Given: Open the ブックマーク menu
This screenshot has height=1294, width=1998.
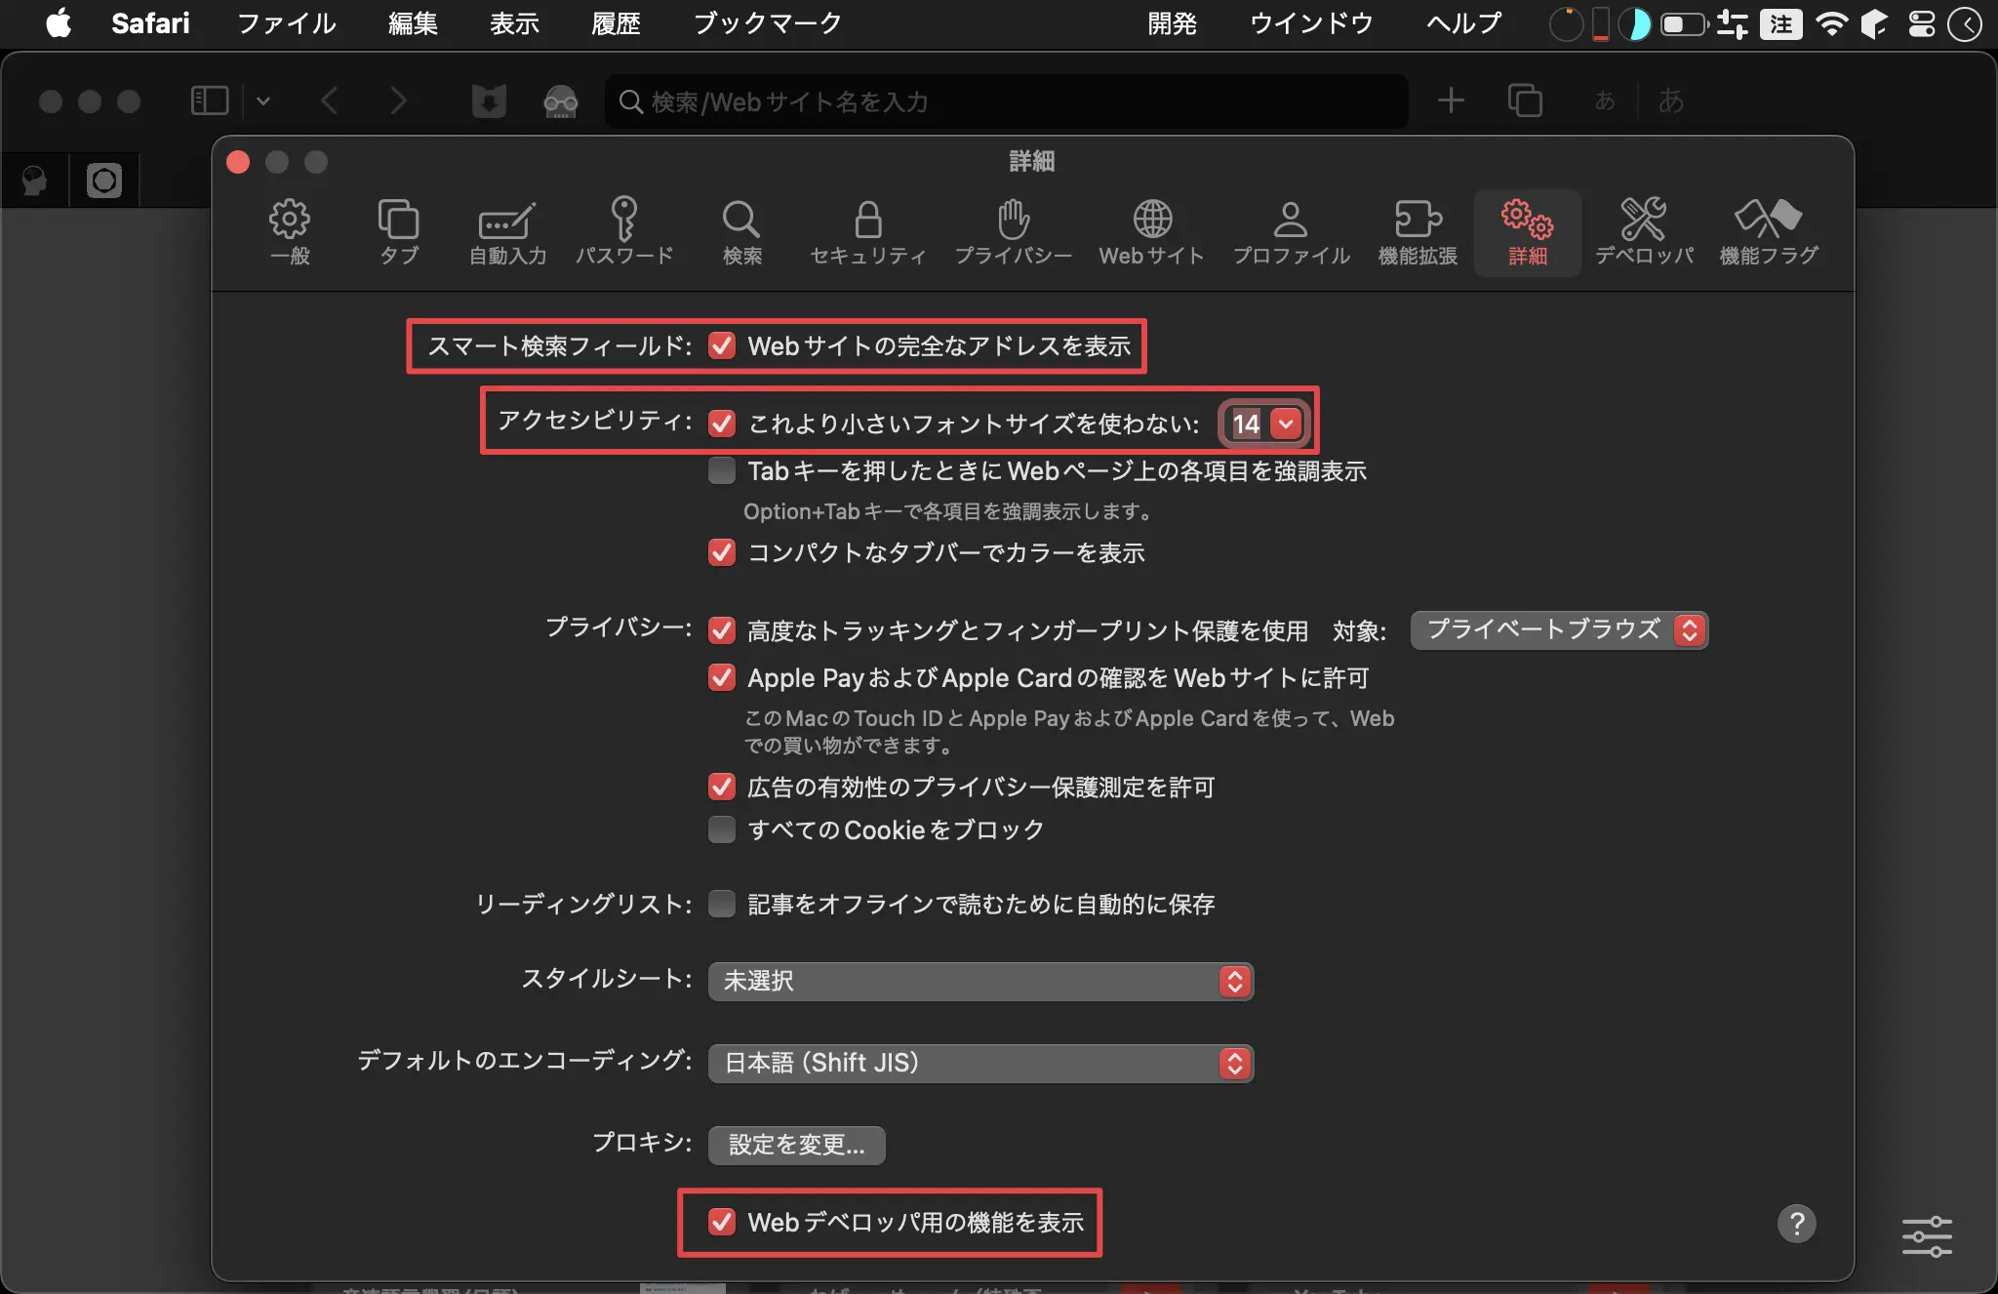Looking at the screenshot, I should click(768, 22).
